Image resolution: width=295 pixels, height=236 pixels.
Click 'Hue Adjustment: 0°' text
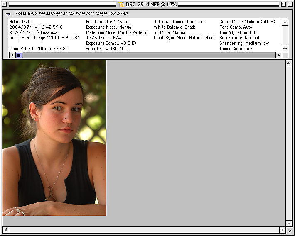[x=239, y=32]
